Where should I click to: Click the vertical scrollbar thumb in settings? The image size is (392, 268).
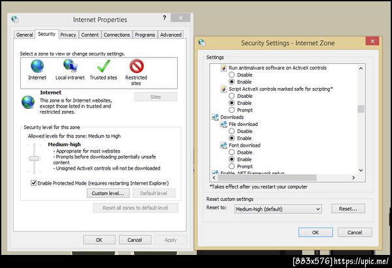pos(361,109)
